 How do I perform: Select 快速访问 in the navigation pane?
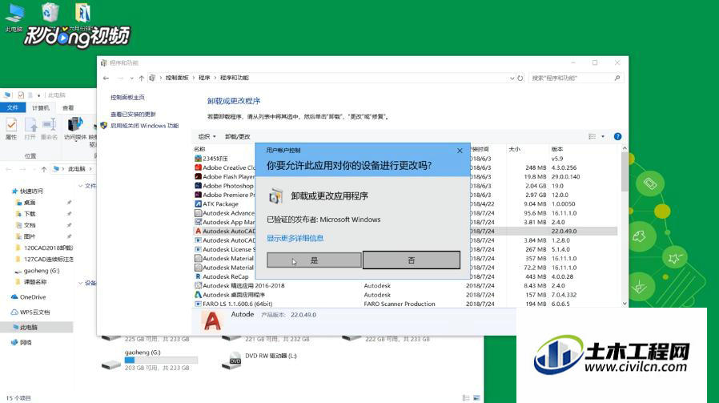pos(31,191)
